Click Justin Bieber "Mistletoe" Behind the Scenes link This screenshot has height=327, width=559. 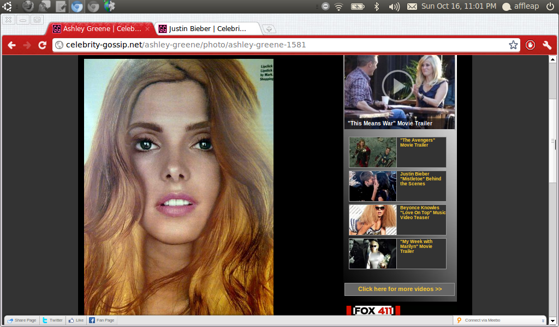[421, 179]
